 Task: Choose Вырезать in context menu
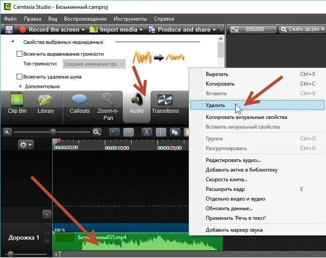click(x=258, y=74)
